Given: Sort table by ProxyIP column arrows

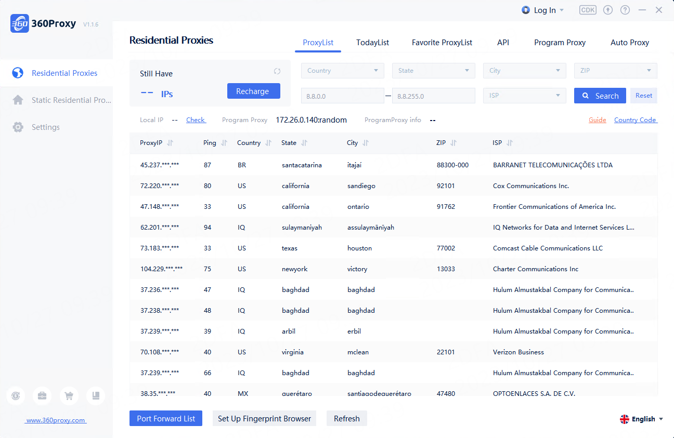Looking at the screenshot, I should point(170,143).
